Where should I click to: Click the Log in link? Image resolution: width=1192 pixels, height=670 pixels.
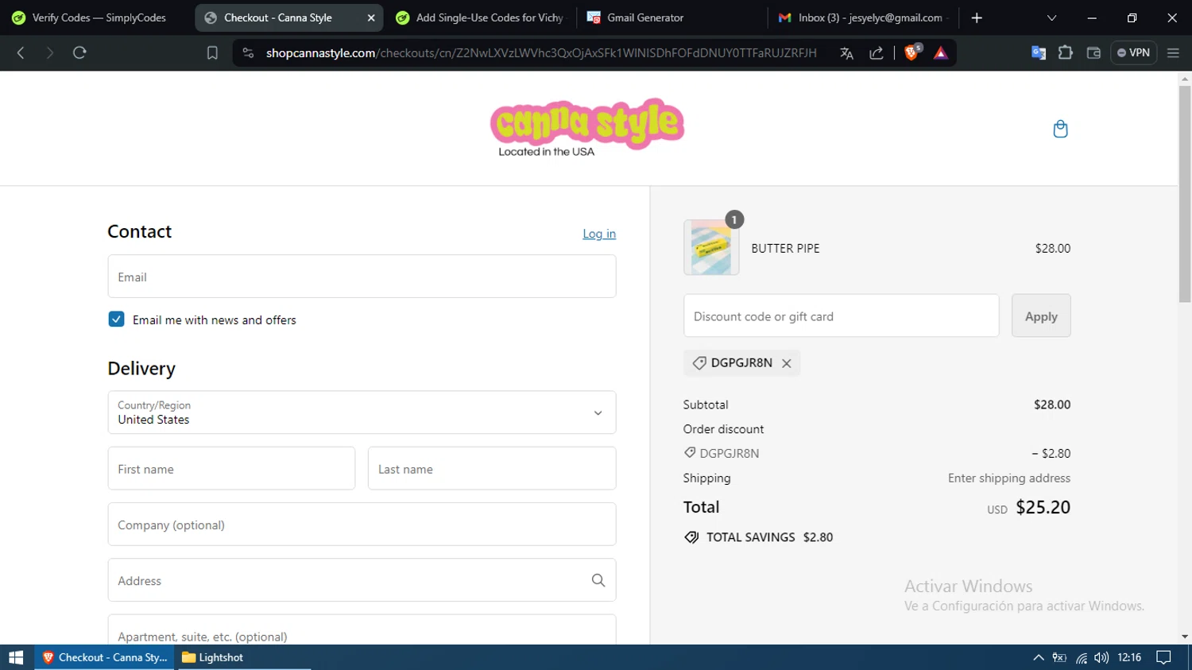(599, 234)
